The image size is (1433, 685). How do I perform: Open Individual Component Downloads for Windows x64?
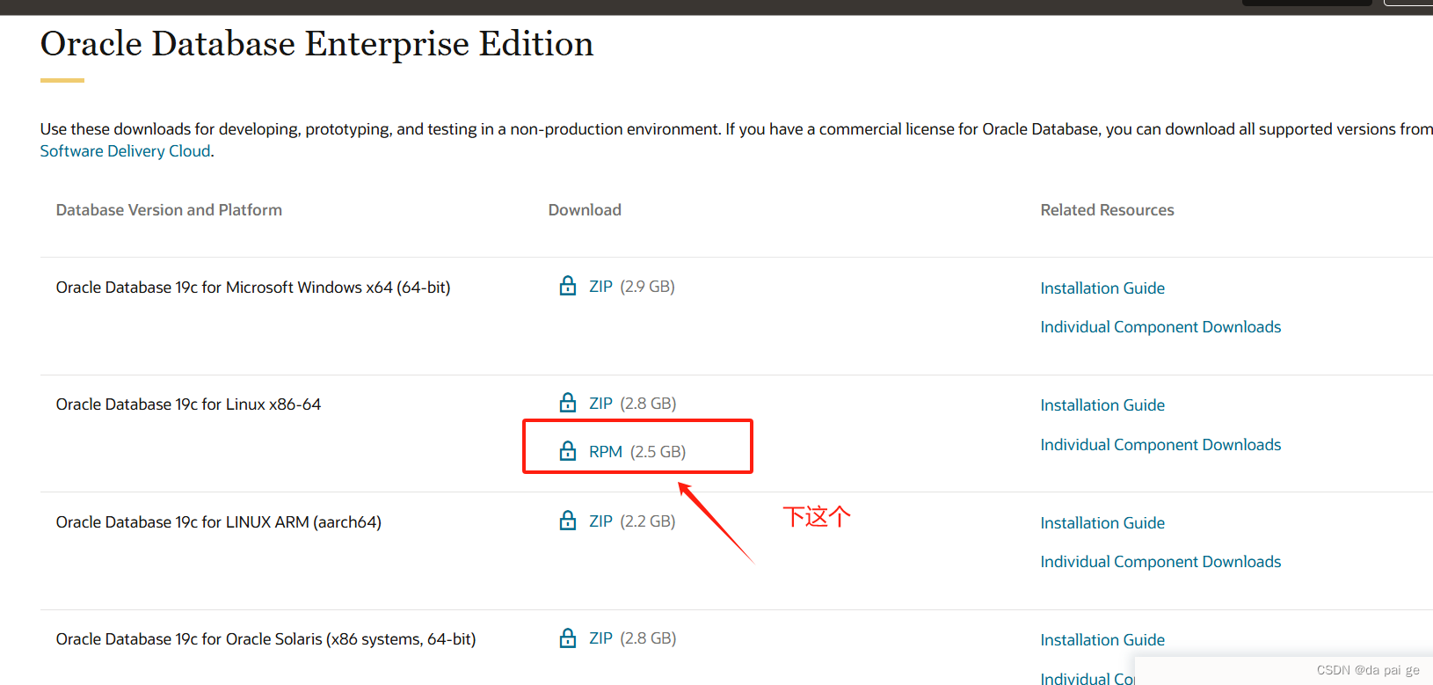coord(1160,327)
